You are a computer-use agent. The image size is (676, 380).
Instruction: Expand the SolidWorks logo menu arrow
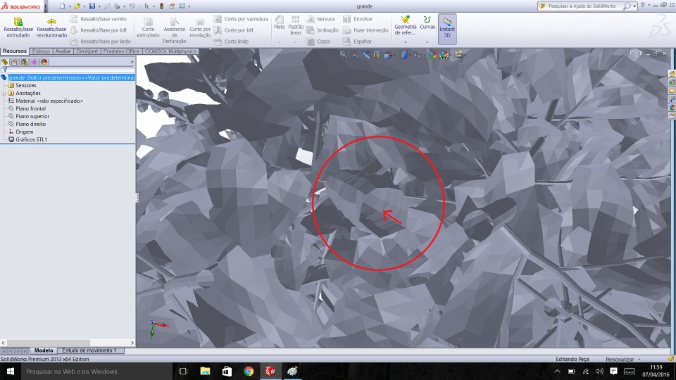point(46,6)
